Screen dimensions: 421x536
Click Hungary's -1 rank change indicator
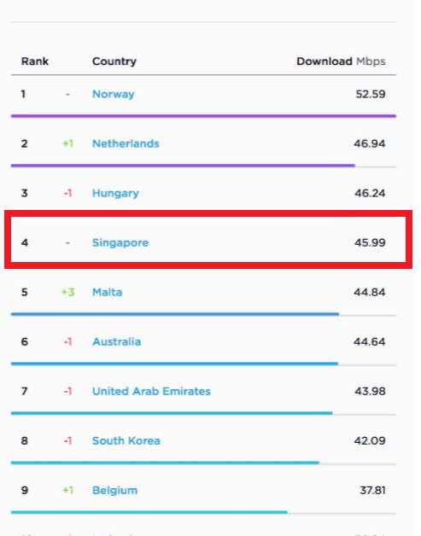67,193
